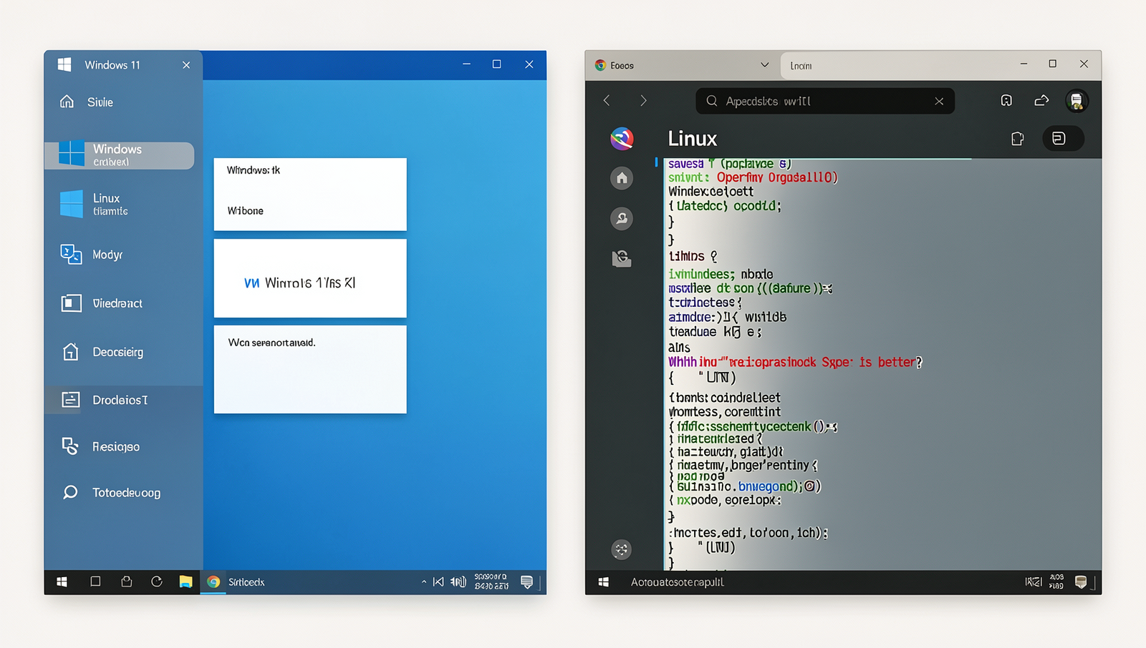Click the Wcn senanortanaid card
This screenshot has width=1146, height=648.
310,369
